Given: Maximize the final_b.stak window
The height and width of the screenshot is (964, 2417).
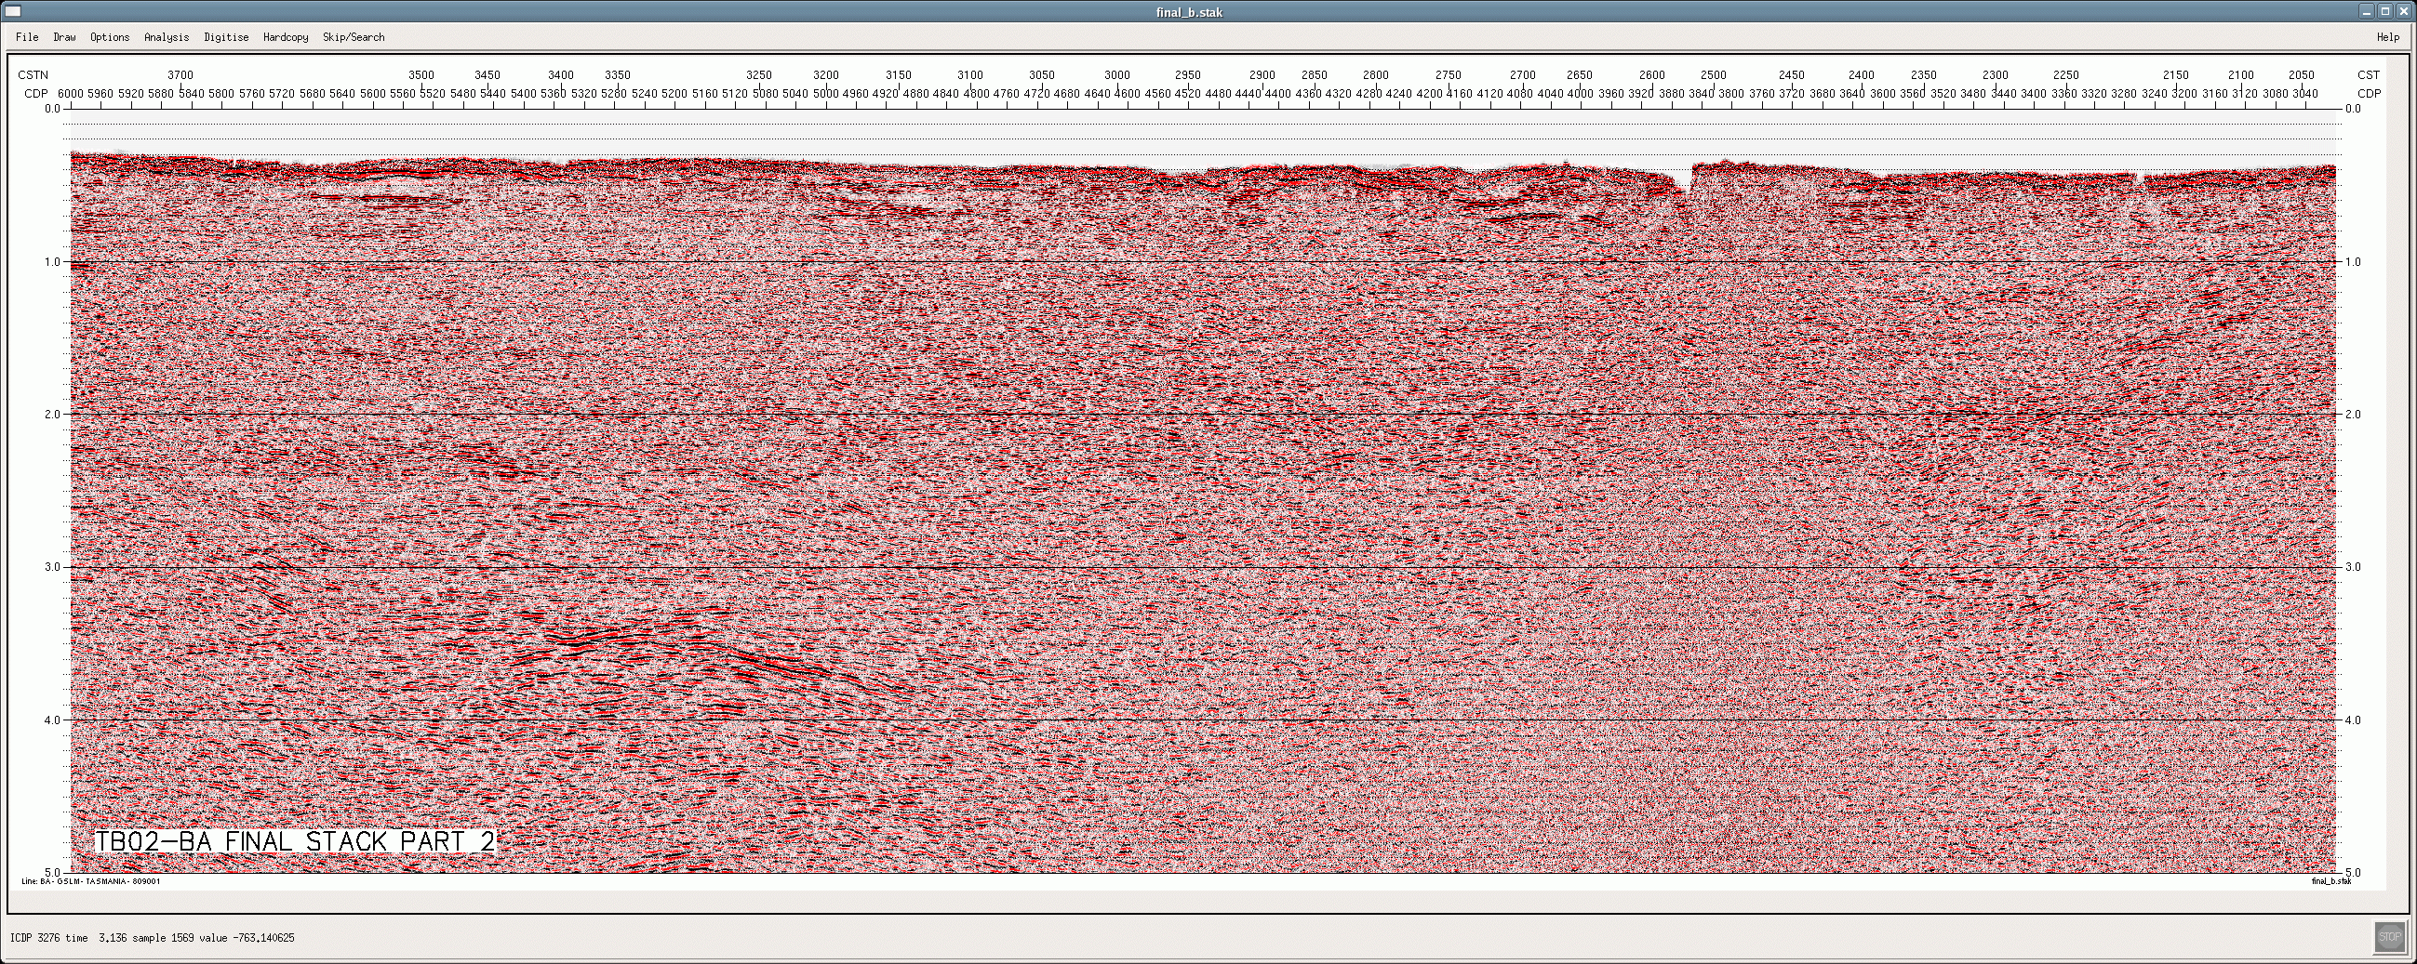Looking at the screenshot, I should 2386,11.
